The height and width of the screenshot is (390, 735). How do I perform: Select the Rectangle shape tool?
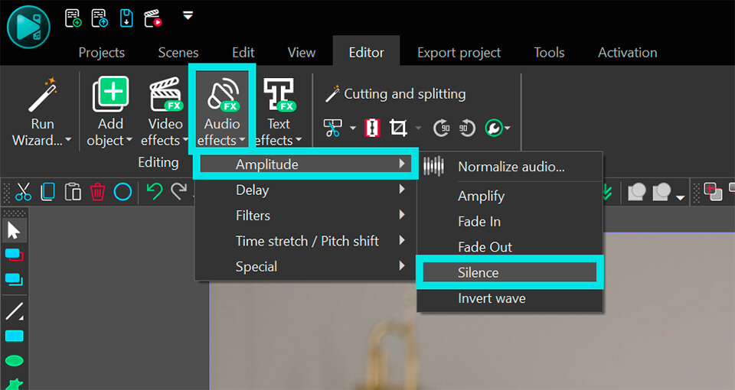point(14,336)
